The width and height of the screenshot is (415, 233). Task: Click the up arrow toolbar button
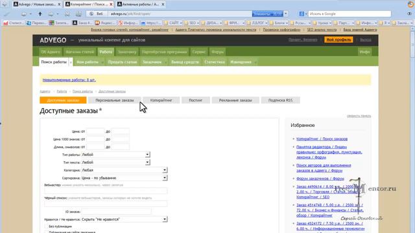pyautogui.click(x=40, y=14)
